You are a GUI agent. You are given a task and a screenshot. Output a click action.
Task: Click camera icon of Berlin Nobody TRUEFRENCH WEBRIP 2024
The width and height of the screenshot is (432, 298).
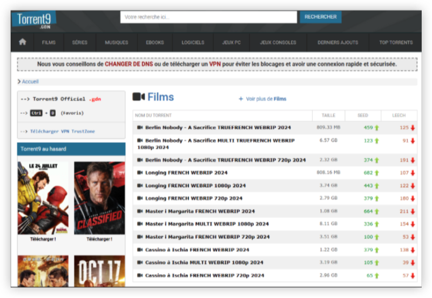[140, 127]
